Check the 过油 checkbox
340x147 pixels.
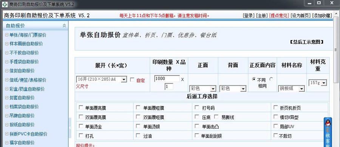click(138, 136)
